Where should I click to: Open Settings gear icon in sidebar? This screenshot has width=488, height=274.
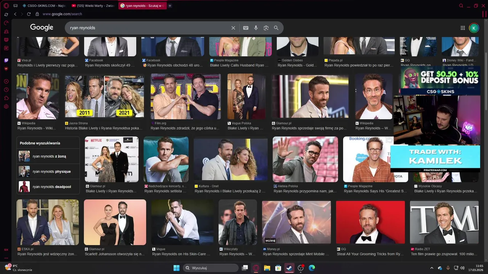pyautogui.click(x=6, y=107)
